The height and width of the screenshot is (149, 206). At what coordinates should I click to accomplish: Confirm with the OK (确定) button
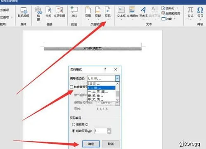[x=91, y=144]
